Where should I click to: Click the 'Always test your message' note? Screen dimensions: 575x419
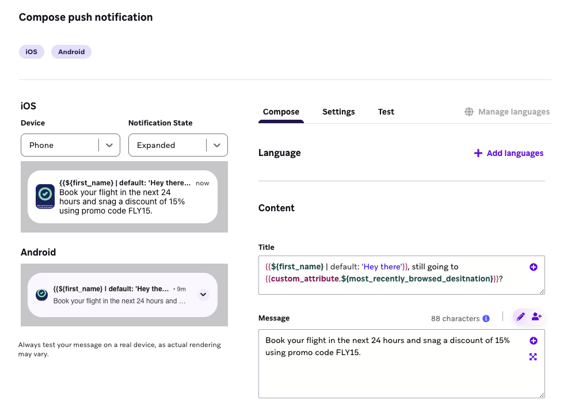120,349
